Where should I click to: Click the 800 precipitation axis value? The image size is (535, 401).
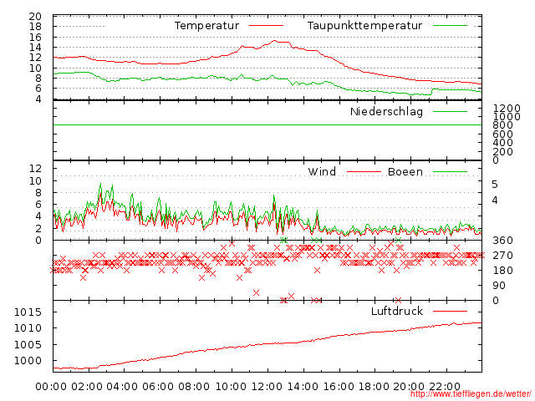502,125
